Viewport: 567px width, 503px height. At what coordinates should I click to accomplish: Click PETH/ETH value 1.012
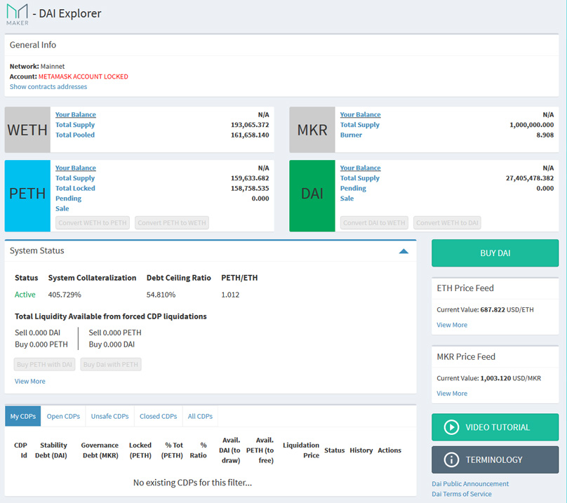pos(230,295)
